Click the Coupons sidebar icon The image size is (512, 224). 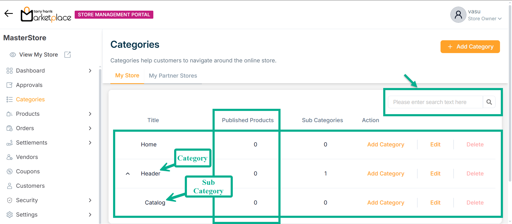point(10,171)
